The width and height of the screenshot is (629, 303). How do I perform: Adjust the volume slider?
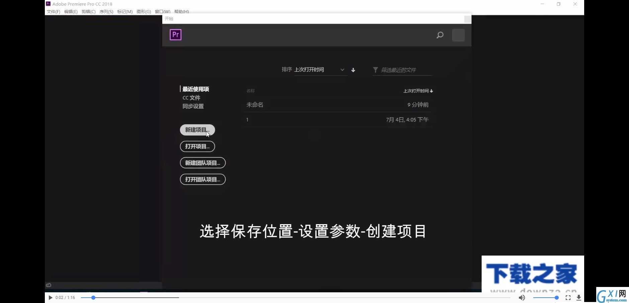tap(545, 297)
